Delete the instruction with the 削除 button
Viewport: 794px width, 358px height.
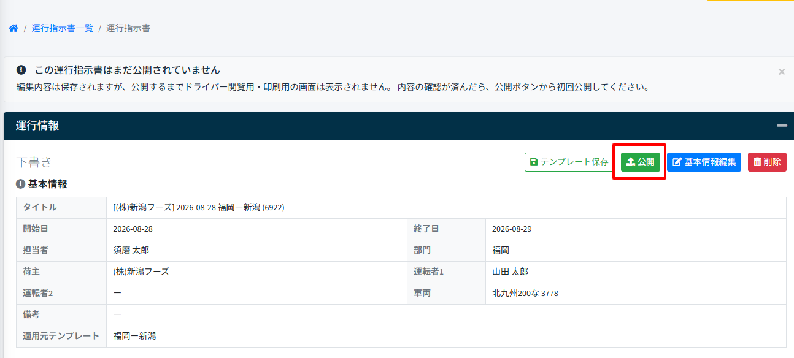coord(767,162)
